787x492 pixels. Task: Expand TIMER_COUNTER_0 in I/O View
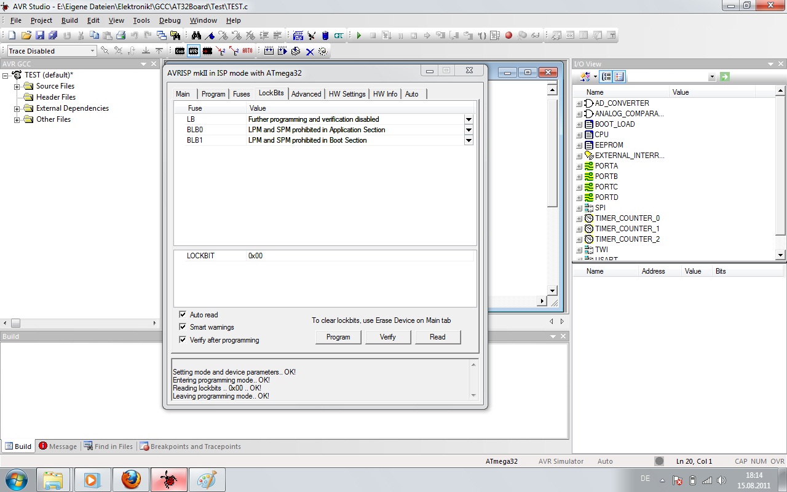[x=579, y=218]
